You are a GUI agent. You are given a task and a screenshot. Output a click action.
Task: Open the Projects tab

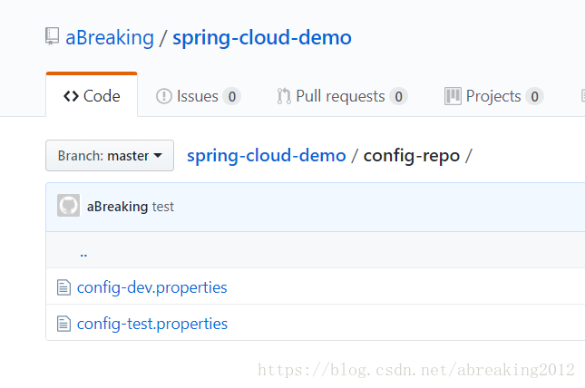point(494,96)
